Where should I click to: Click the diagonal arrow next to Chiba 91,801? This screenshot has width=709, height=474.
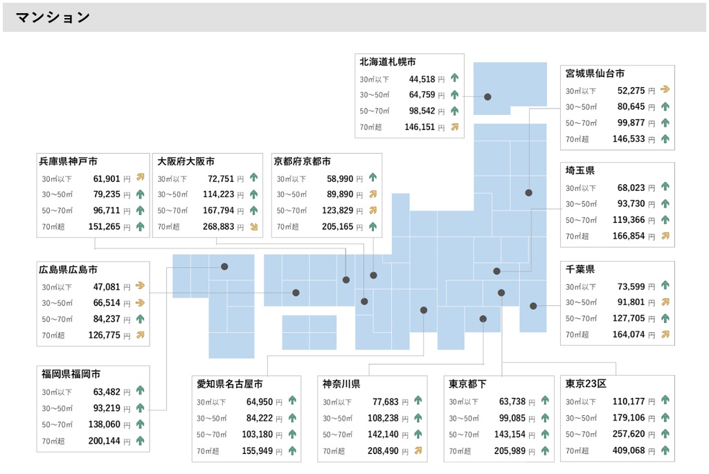(x=665, y=302)
